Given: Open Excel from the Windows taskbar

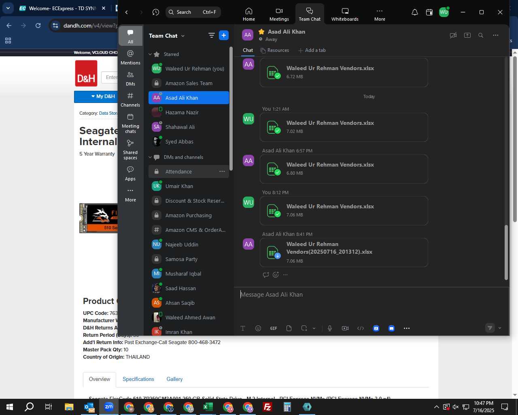Looking at the screenshot, I should pos(208,407).
